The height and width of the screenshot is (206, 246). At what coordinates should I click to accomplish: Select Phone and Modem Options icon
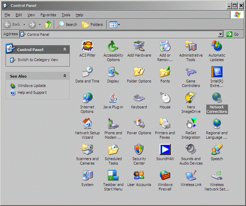coord(113,124)
